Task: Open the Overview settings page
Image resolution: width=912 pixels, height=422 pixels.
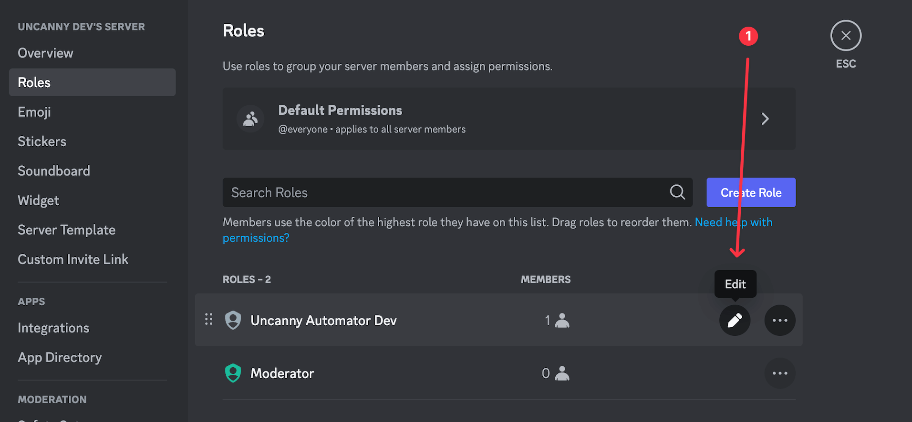Action: click(46, 53)
